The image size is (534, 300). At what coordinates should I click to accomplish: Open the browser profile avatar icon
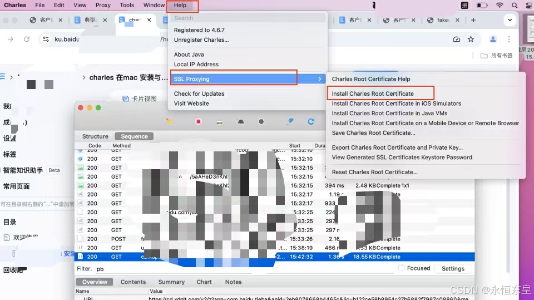coord(493,39)
